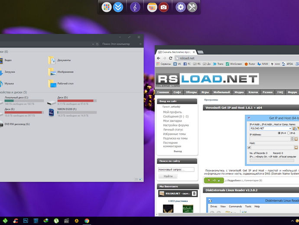The width and height of the screenshot is (299, 225).
Task: Open the purple treble clef music icon
Action: [x=135, y=7]
